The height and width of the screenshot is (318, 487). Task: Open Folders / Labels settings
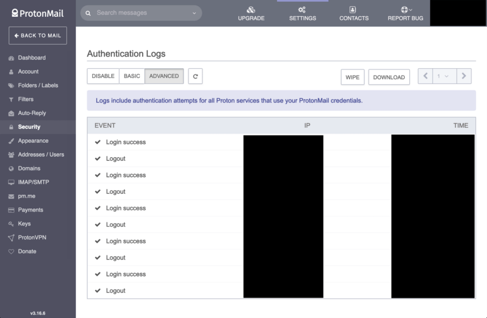click(38, 86)
